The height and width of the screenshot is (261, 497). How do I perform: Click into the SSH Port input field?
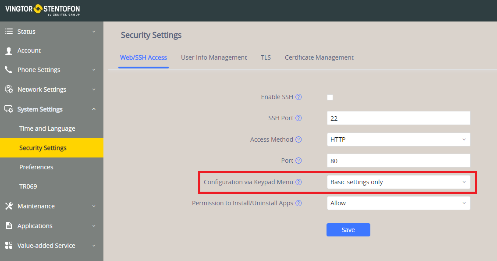pyautogui.click(x=398, y=118)
